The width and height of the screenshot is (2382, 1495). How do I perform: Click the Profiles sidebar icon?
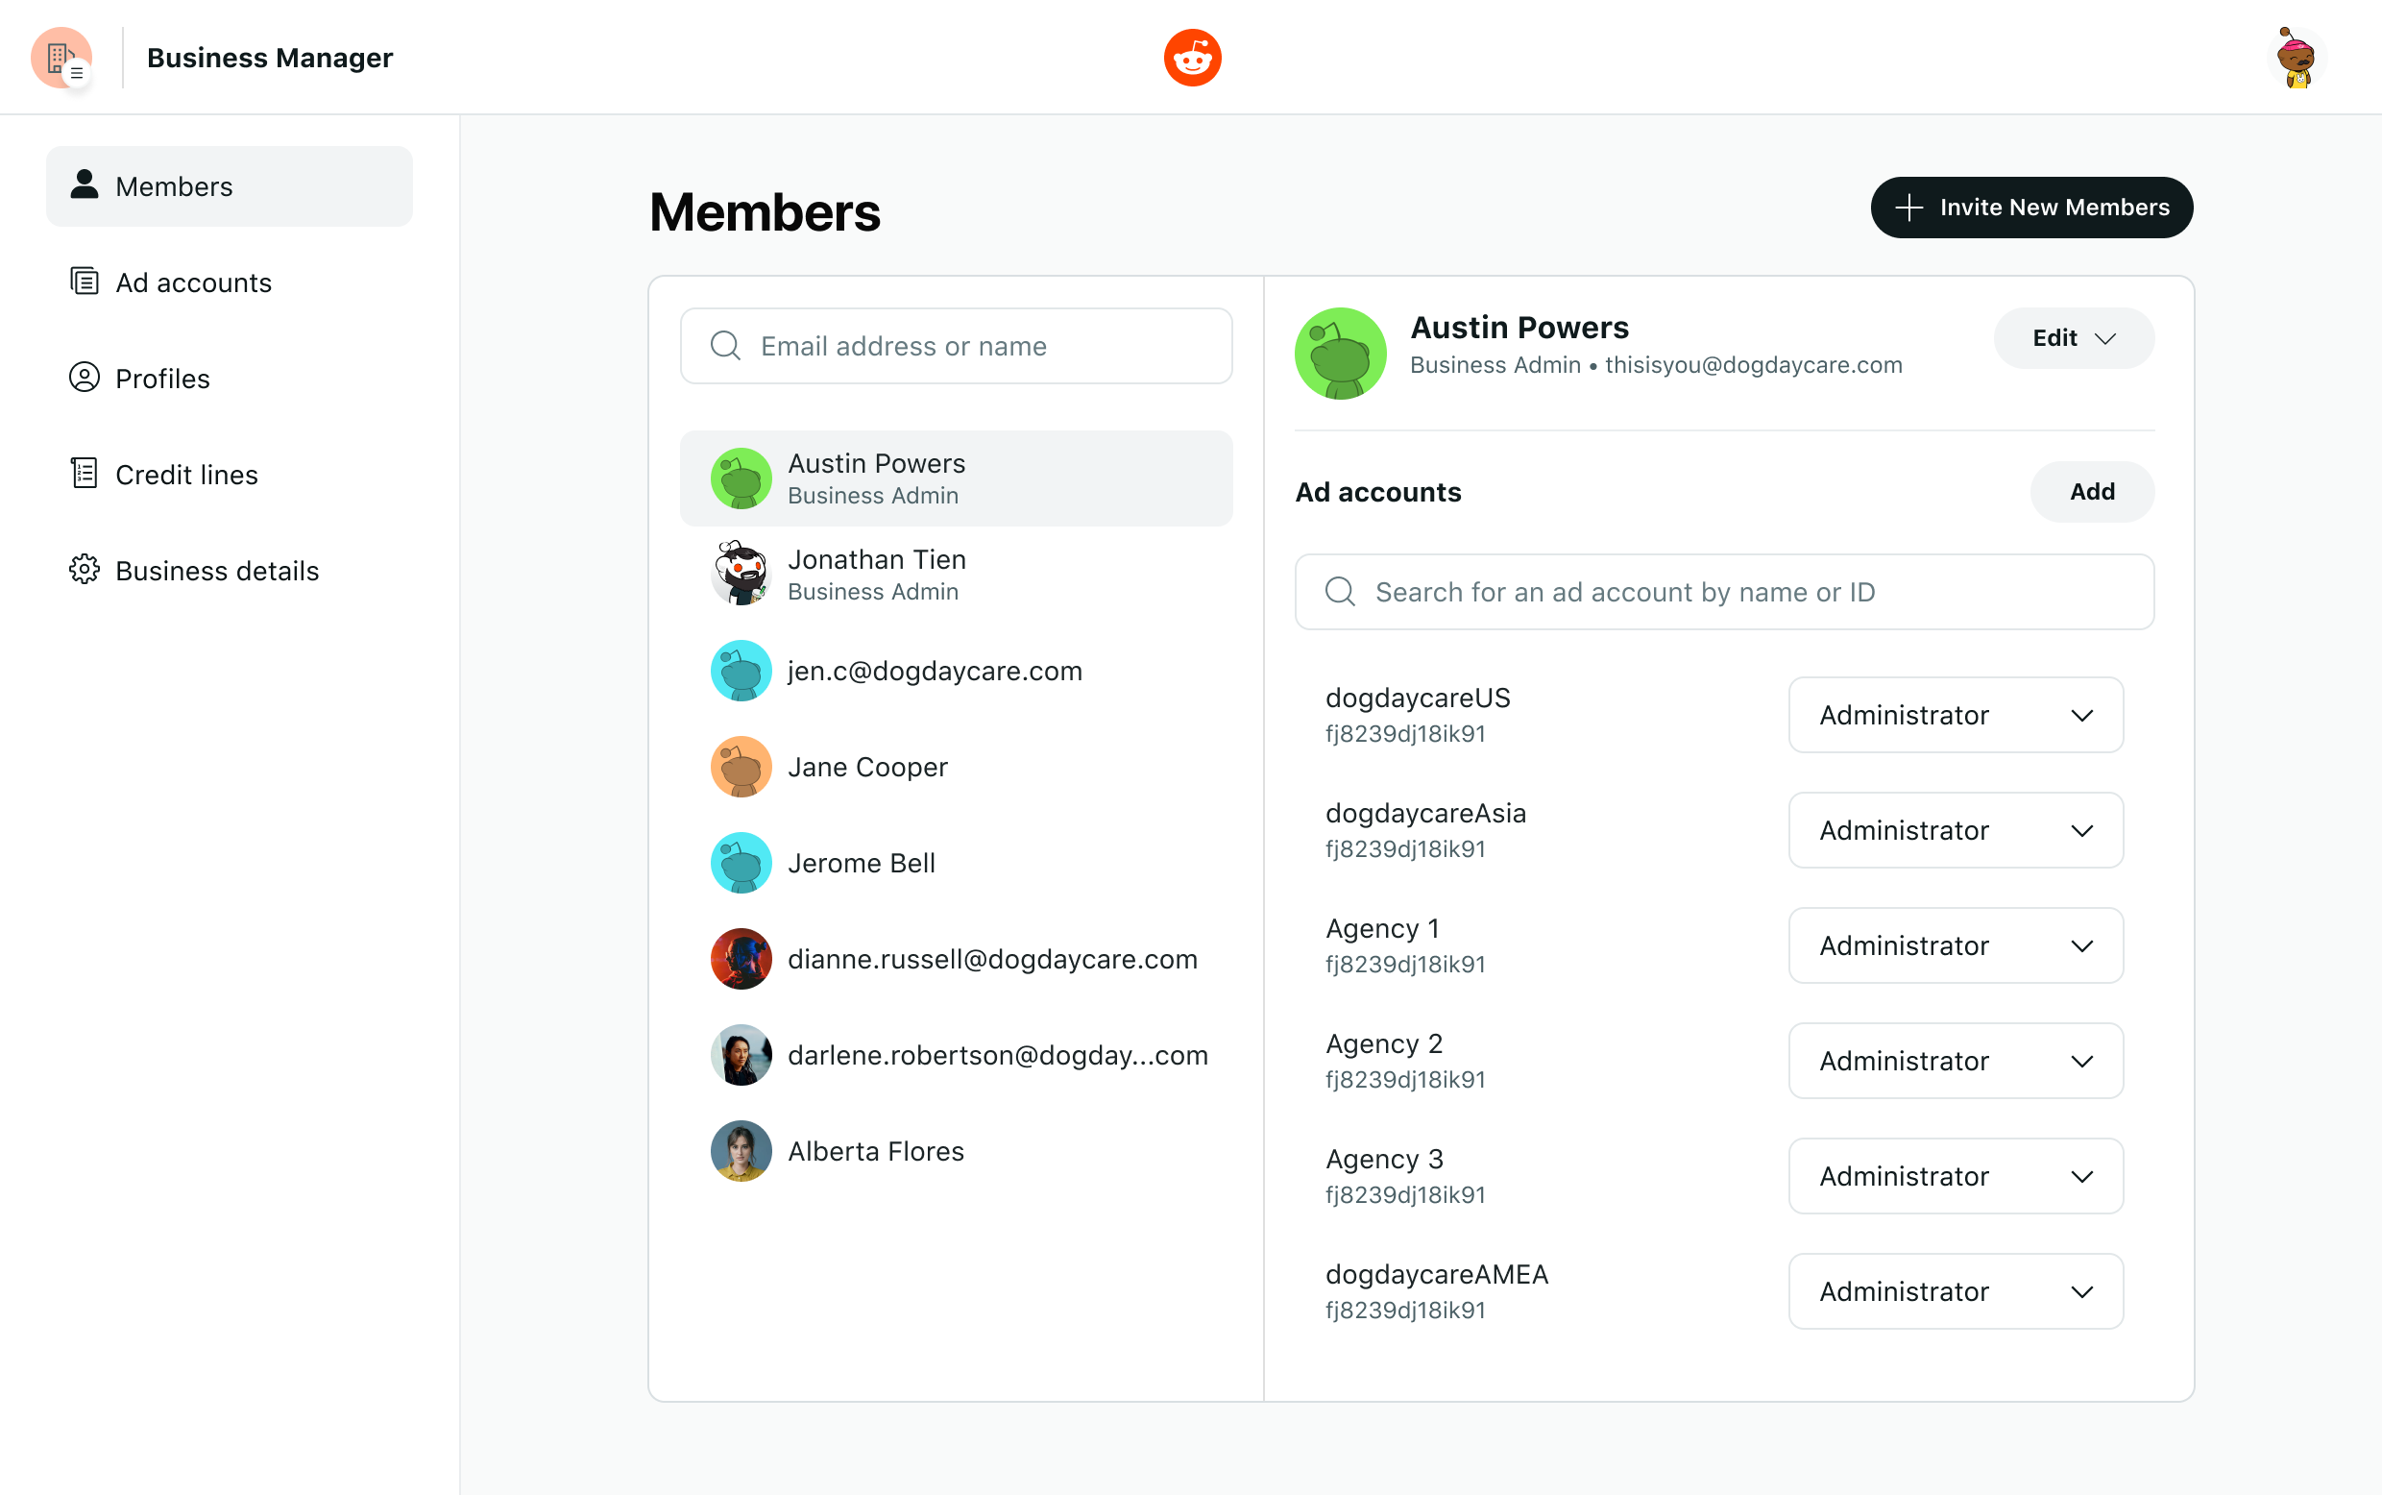point(85,378)
